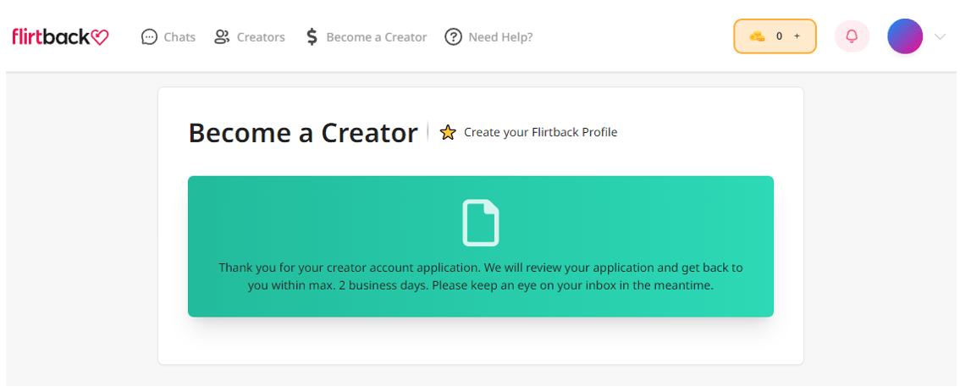This screenshot has width=960, height=392.
Task: Click the Creators people icon
Action: (222, 36)
